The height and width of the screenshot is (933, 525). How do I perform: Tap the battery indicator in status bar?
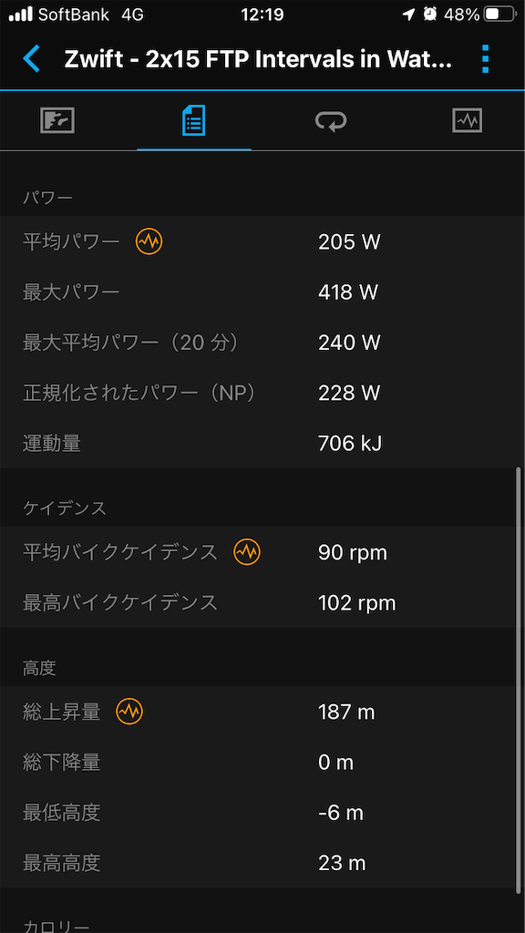(x=500, y=15)
